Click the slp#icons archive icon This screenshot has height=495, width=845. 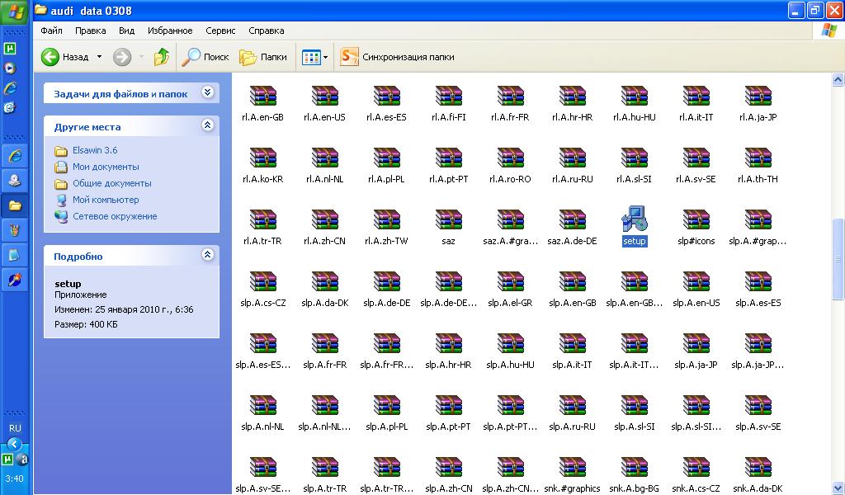tap(696, 220)
